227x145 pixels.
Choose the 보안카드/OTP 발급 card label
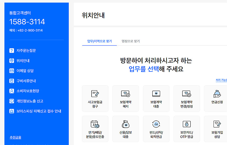pos(187,134)
